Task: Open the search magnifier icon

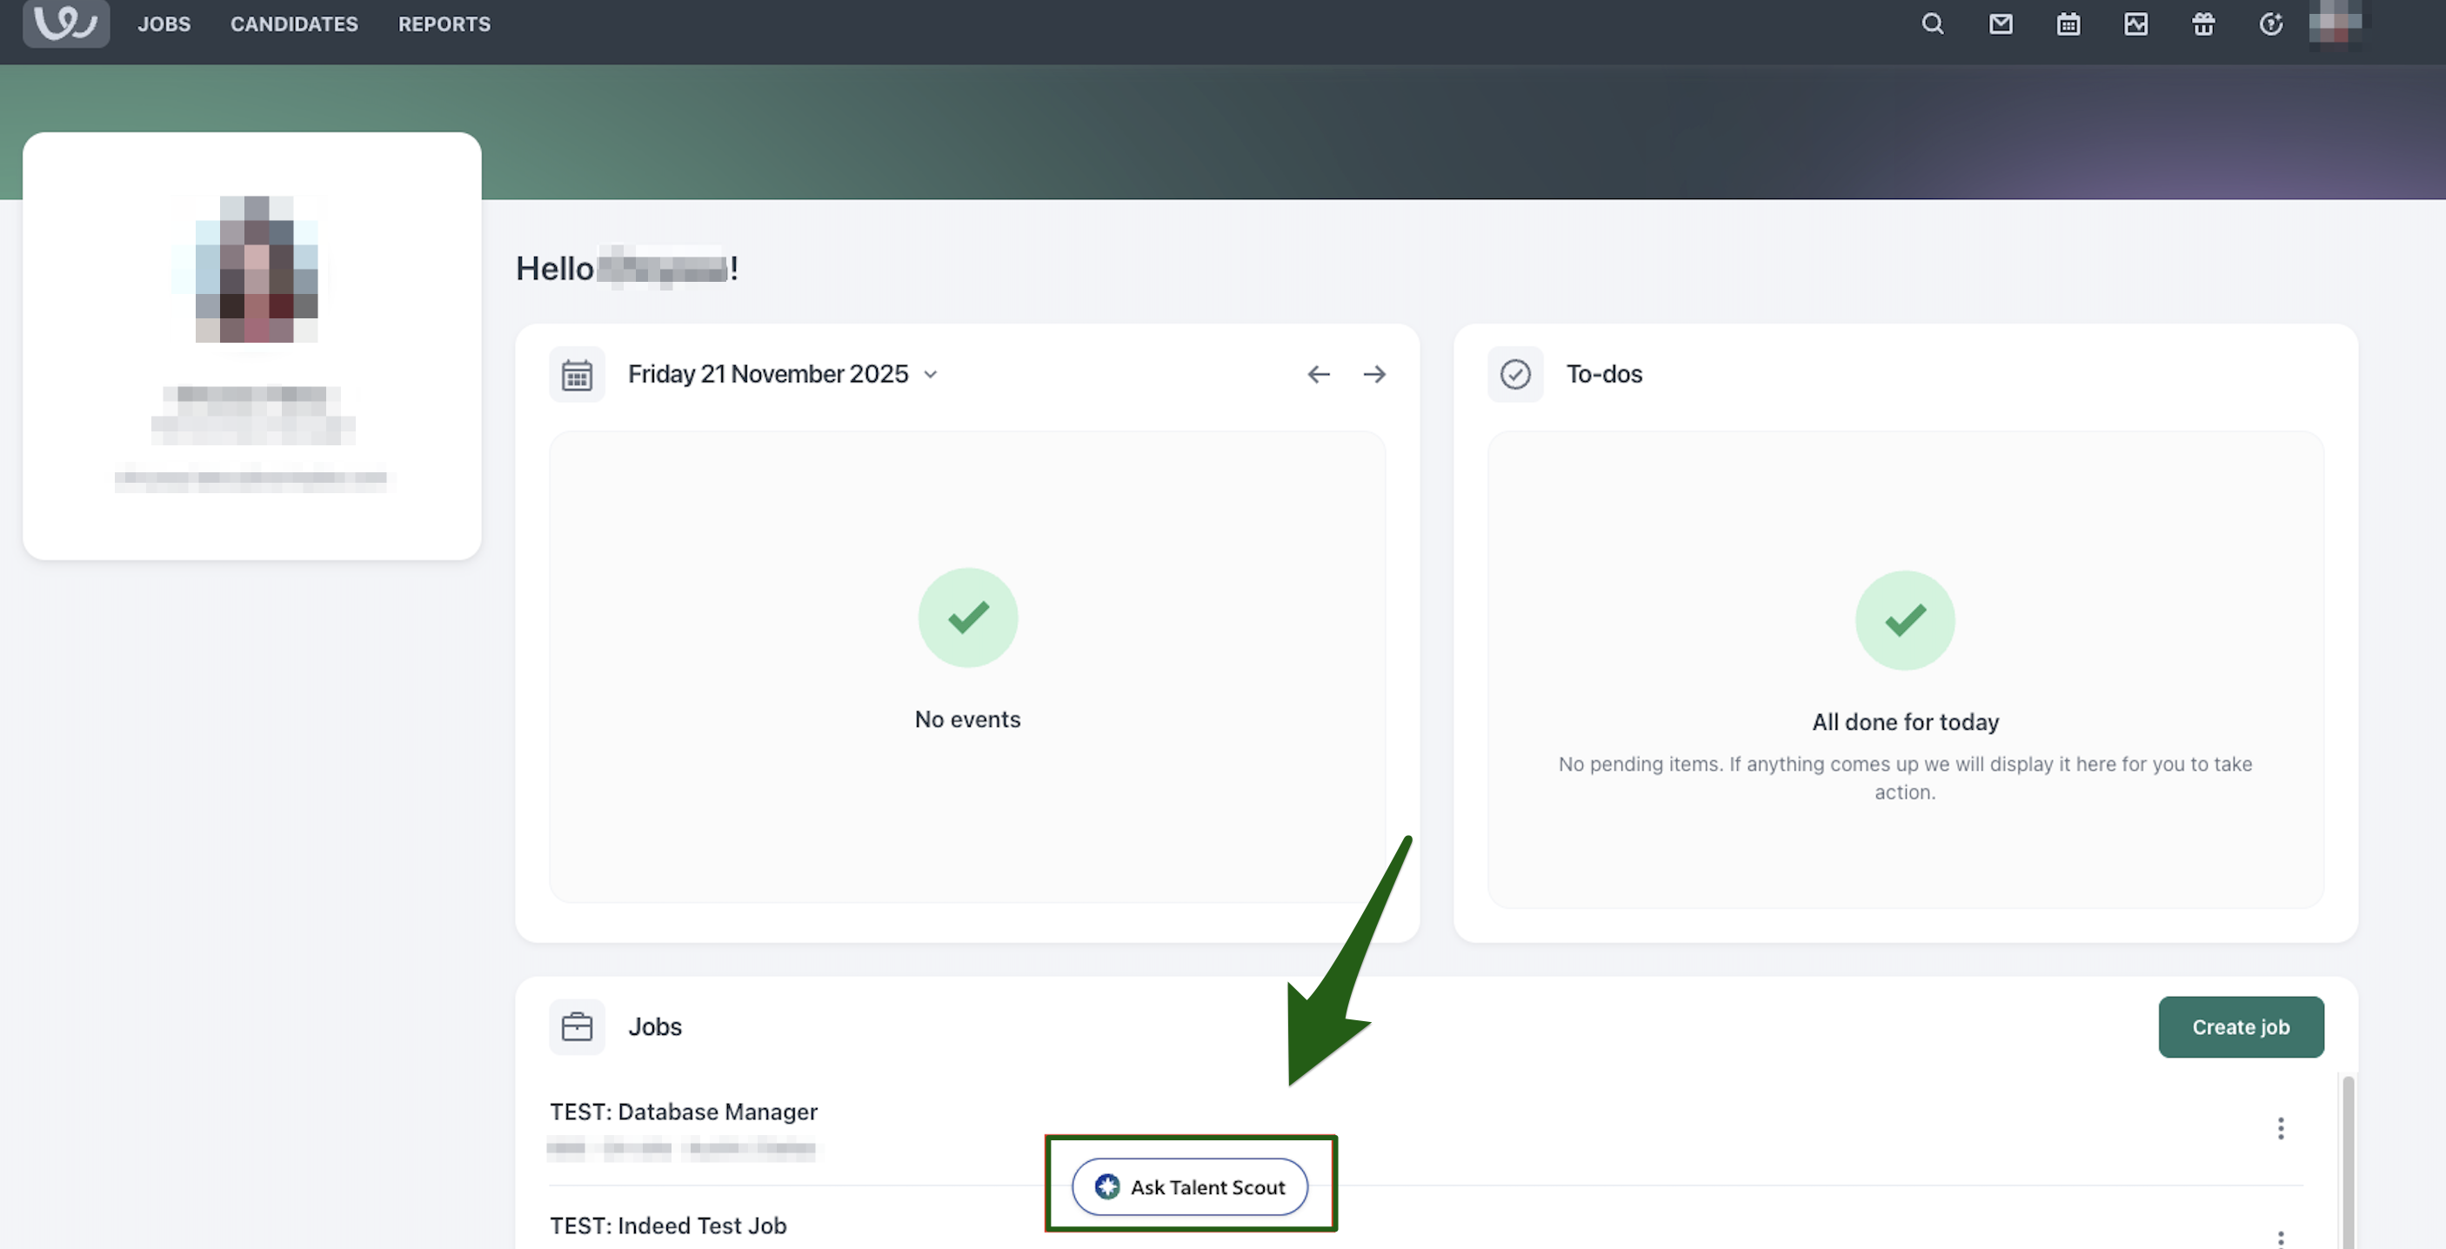Action: 1932,23
